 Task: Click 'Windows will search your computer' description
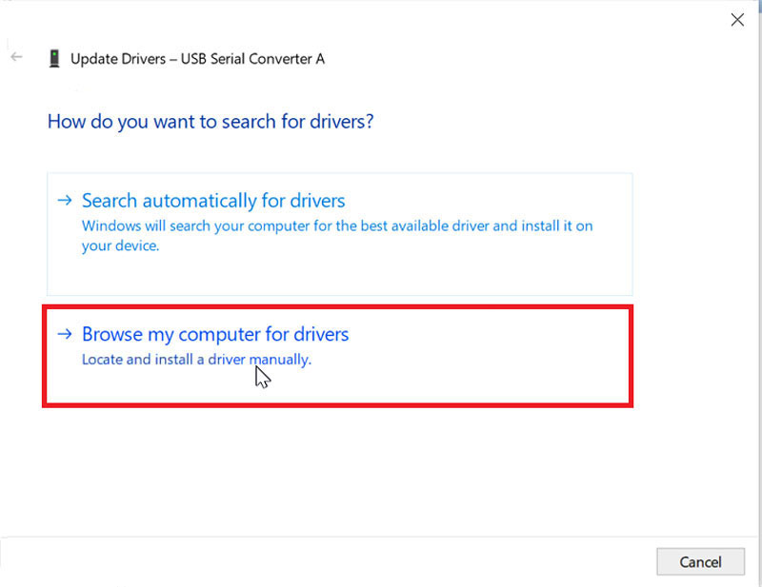click(x=337, y=226)
